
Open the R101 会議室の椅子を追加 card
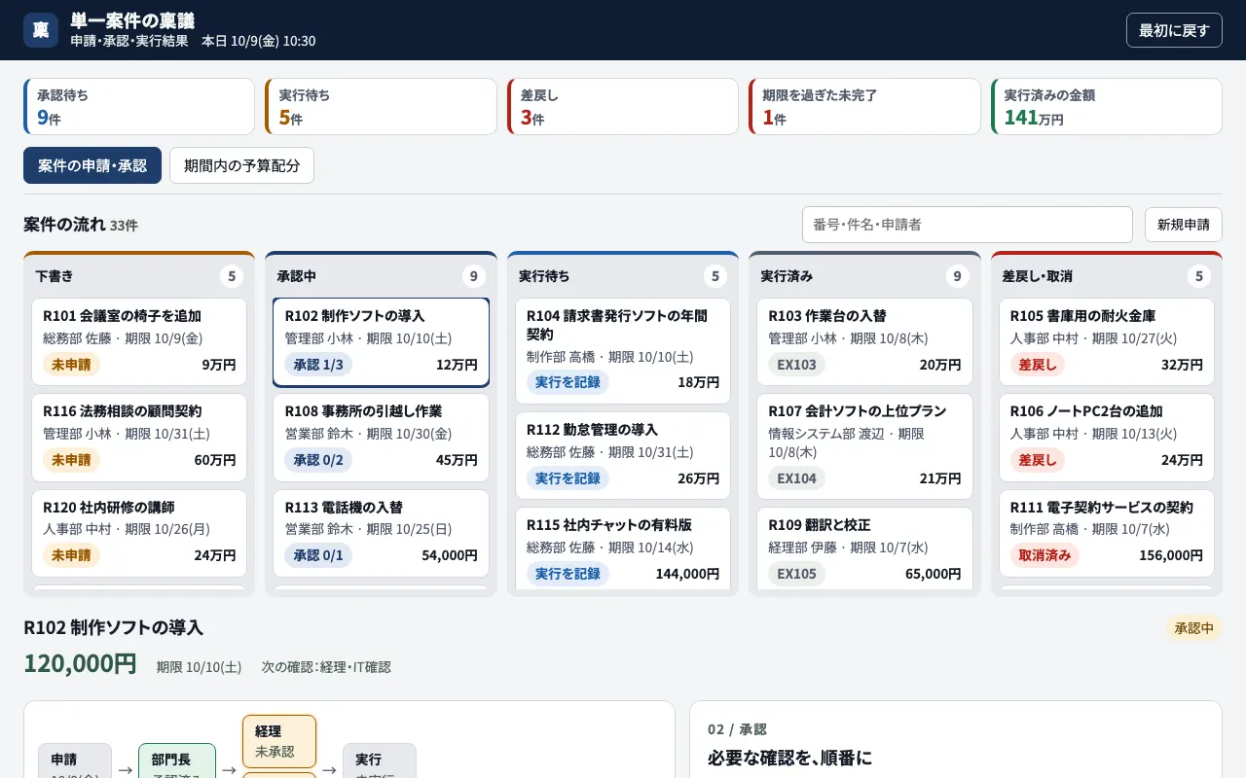tap(139, 342)
